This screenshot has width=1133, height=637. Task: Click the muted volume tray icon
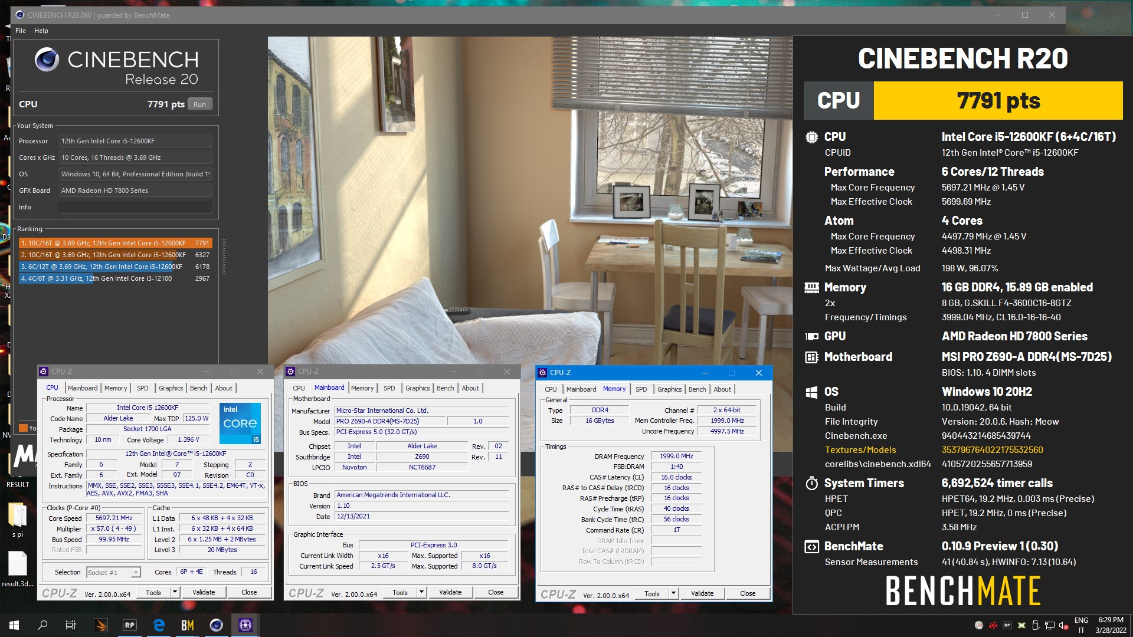tap(1064, 625)
